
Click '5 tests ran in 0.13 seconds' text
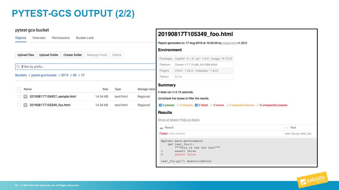point(176,92)
